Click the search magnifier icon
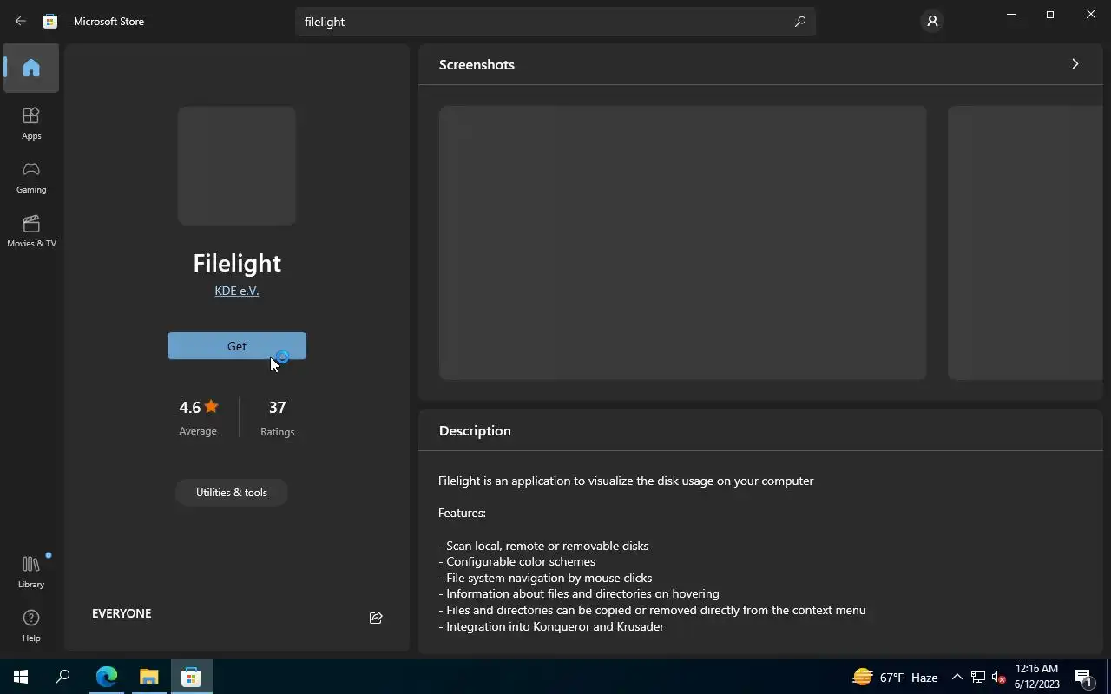The height and width of the screenshot is (694, 1111). click(800, 22)
